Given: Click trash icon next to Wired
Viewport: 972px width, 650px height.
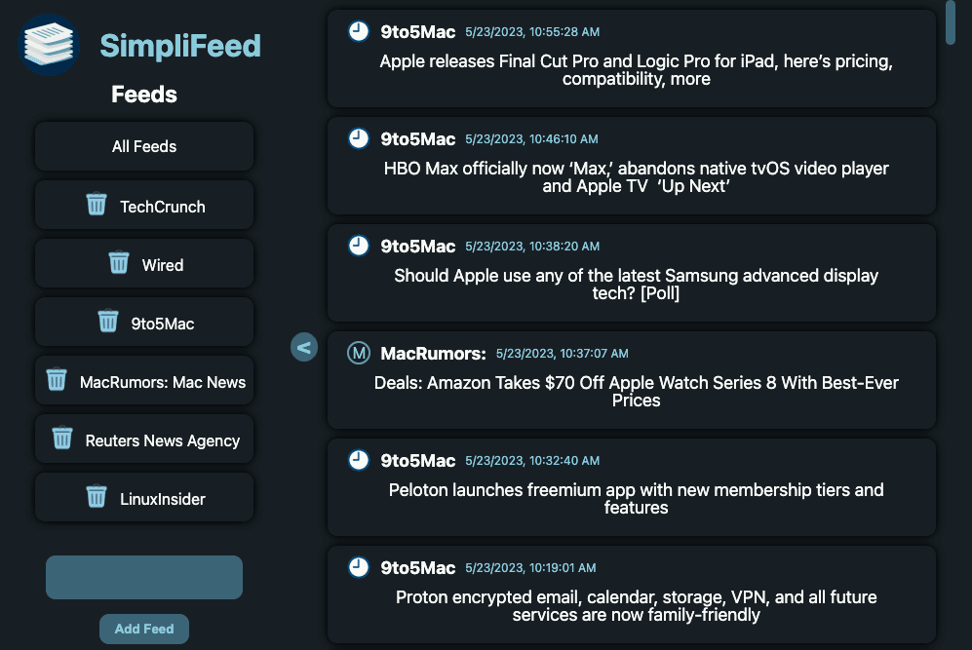Looking at the screenshot, I should [118, 263].
